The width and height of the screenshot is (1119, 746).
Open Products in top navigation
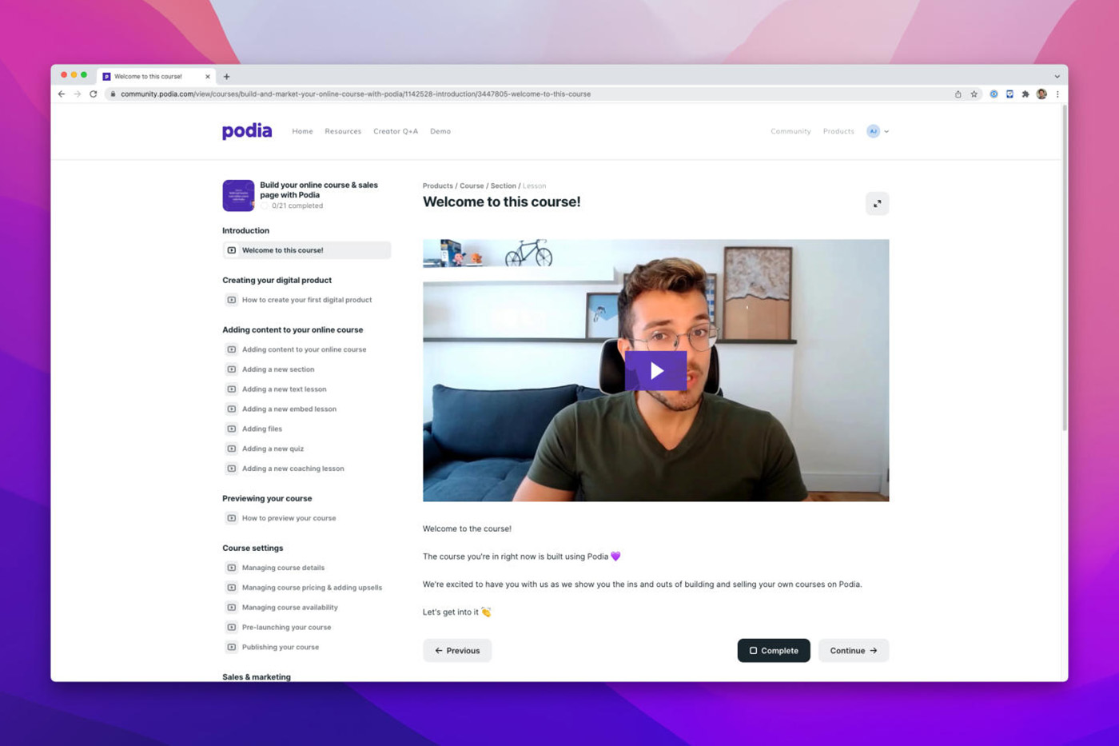tap(838, 131)
